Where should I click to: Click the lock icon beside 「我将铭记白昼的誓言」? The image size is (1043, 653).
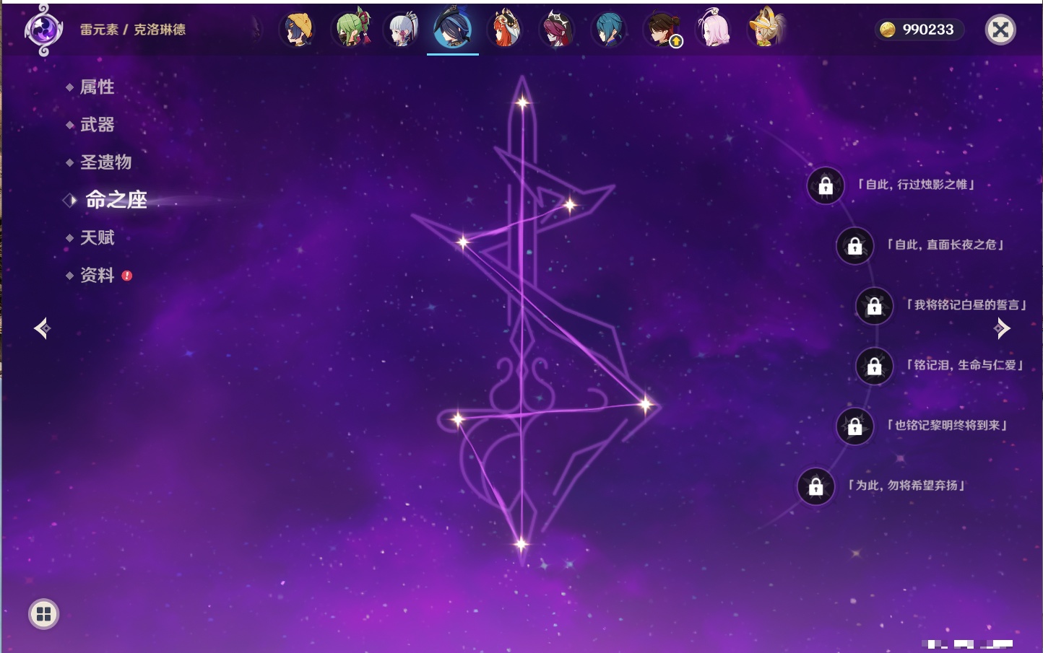tap(874, 306)
